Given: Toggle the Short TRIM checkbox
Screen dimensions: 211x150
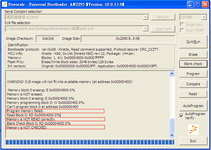Looking at the screenshot, I should pos(182,30).
